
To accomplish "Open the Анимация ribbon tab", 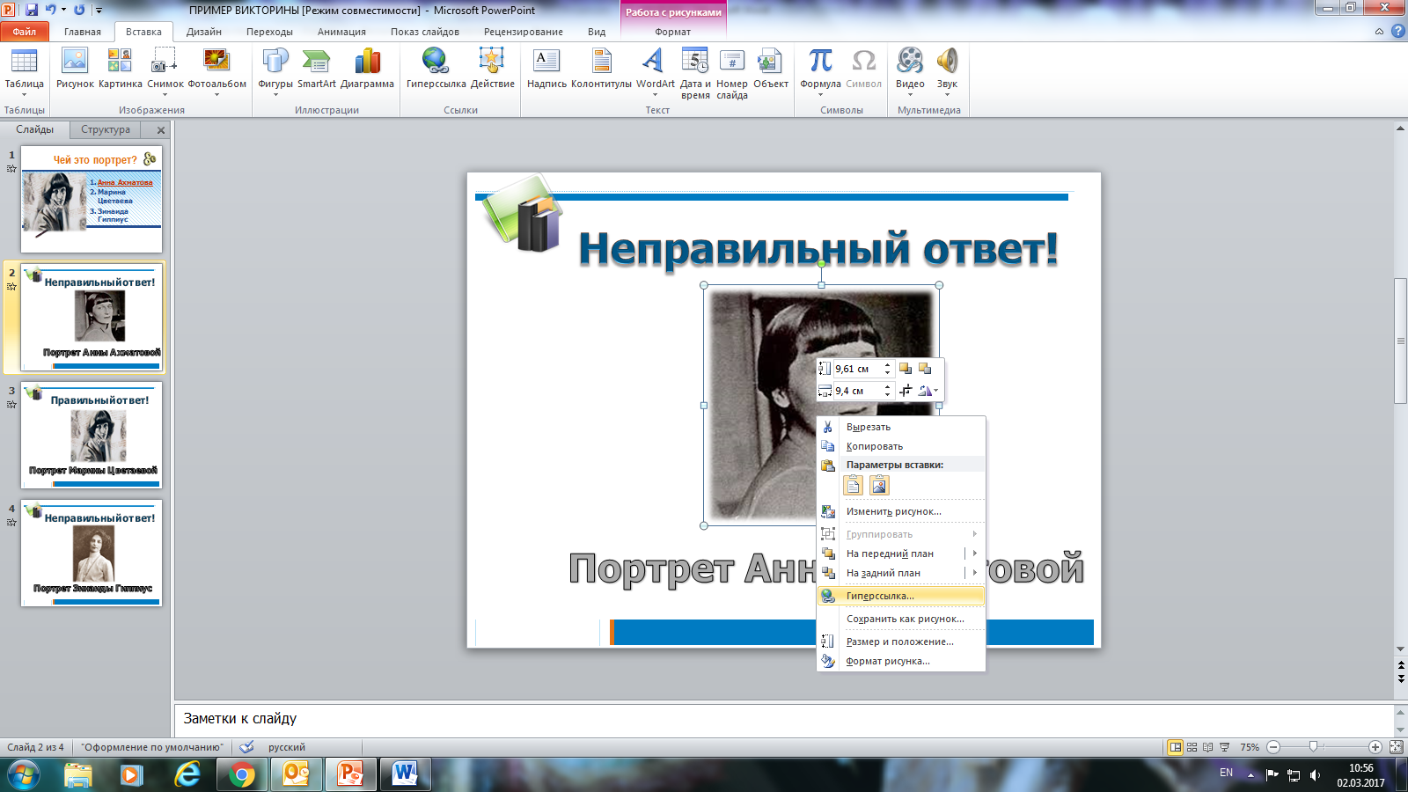I will pyautogui.click(x=341, y=32).
